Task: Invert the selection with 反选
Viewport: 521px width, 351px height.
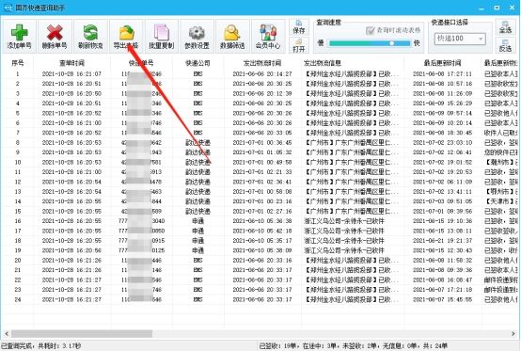Action: click(x=505, y=45)
